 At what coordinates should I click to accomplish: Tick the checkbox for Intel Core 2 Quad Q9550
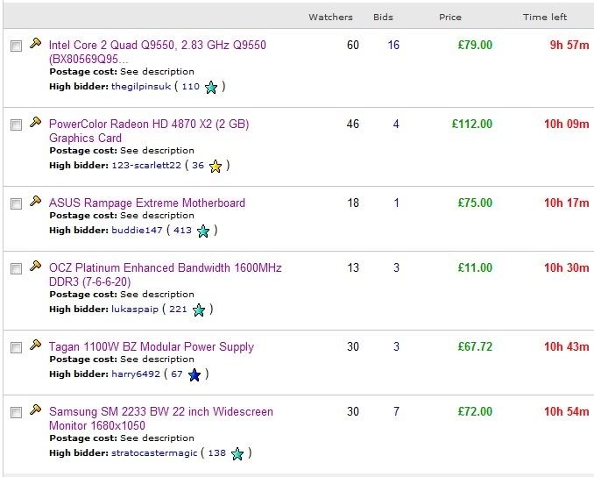[17, 46]
